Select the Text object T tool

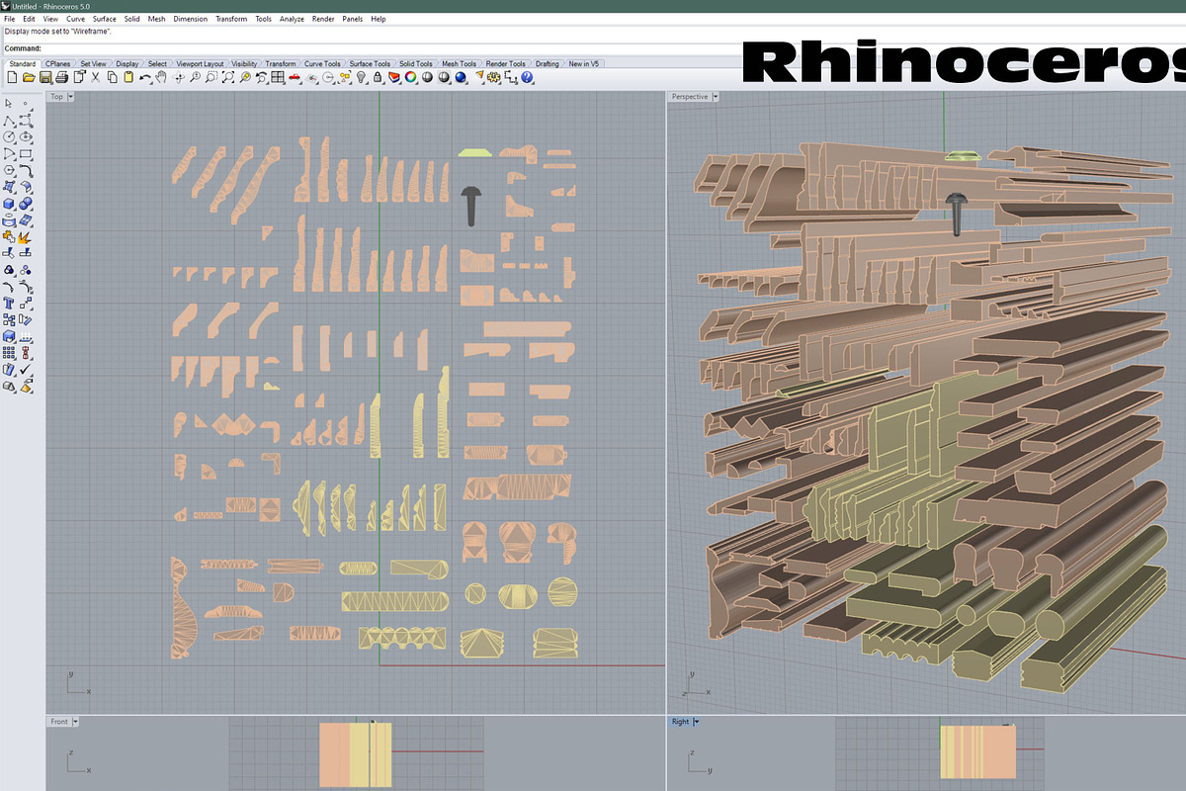pyautogui.click(x=8, y=303)
